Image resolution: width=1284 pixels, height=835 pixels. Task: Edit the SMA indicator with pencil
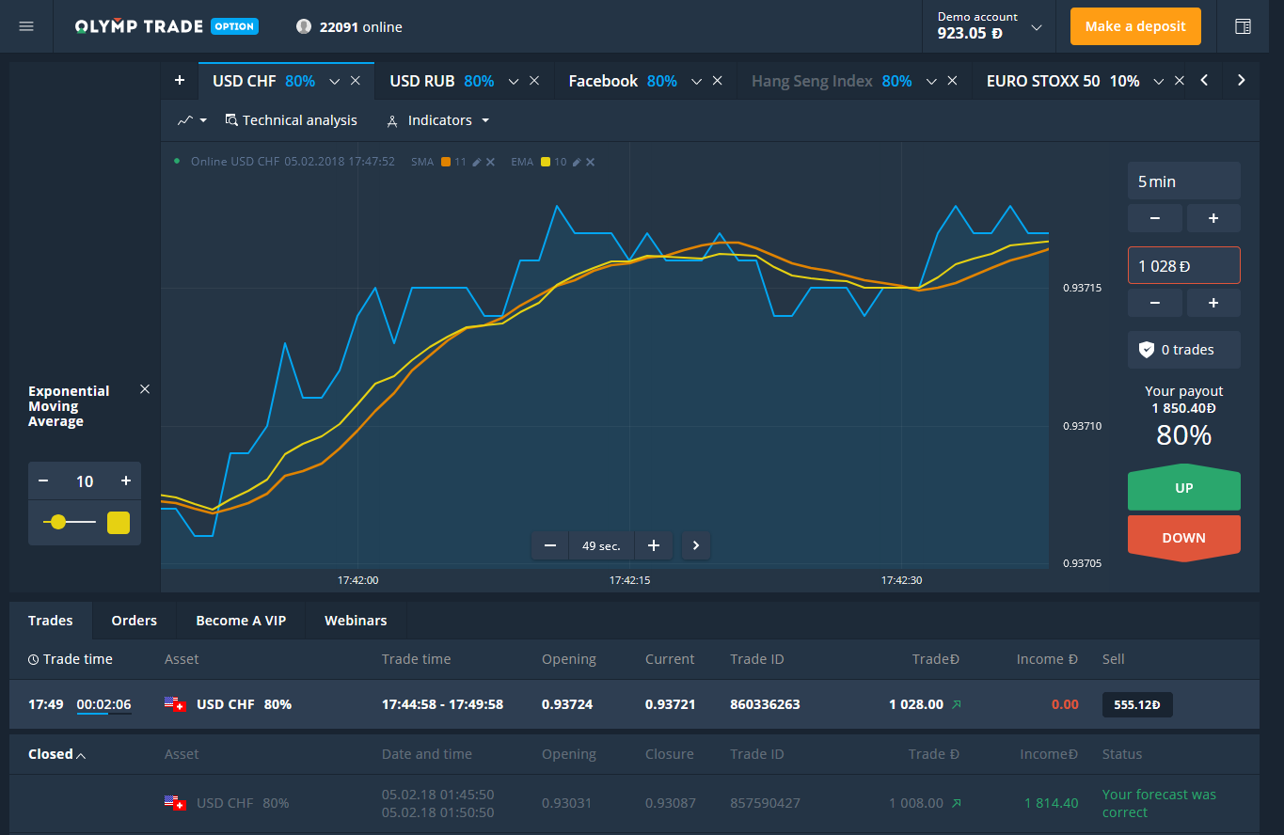coord(477,162)
